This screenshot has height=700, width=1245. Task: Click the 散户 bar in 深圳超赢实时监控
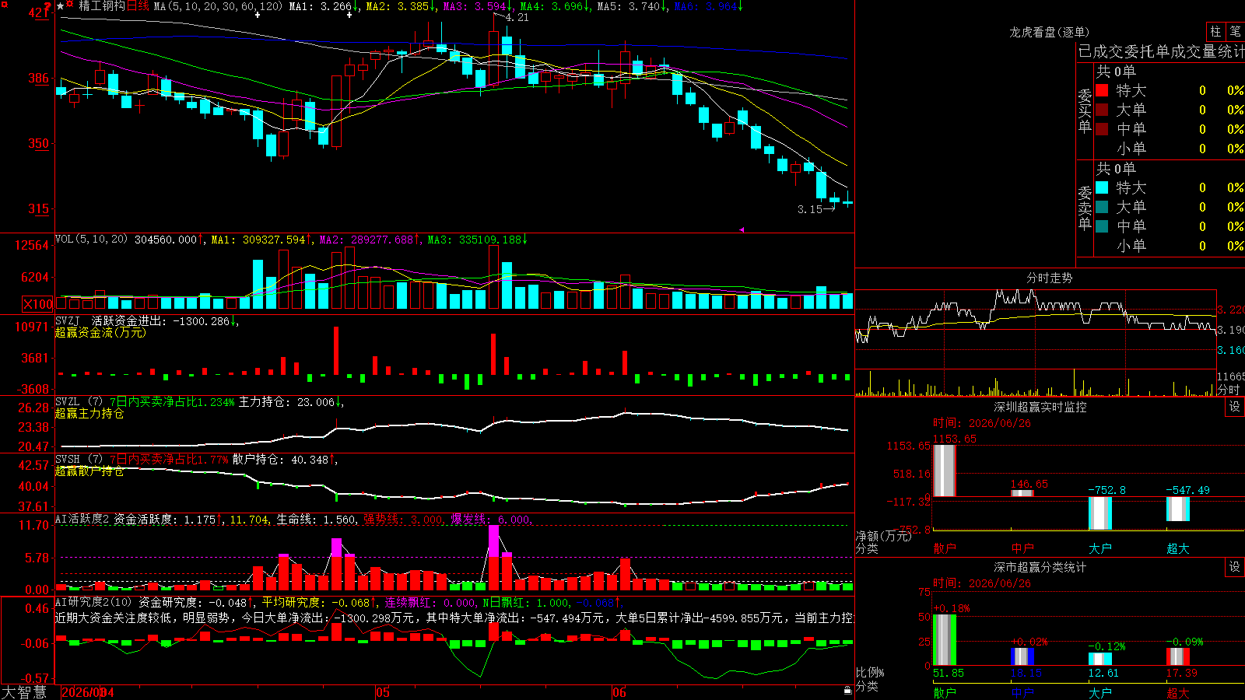click(x=945, y=471)
